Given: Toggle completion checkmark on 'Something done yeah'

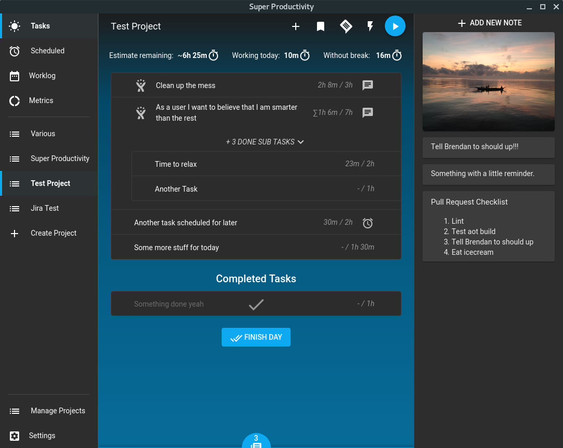Looking at the screenshot, I should tap(256, 305).
